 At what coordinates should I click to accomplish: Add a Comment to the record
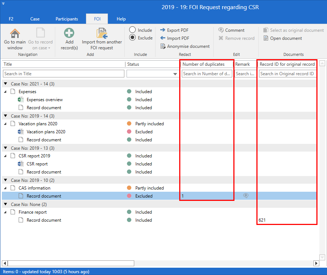232,30
